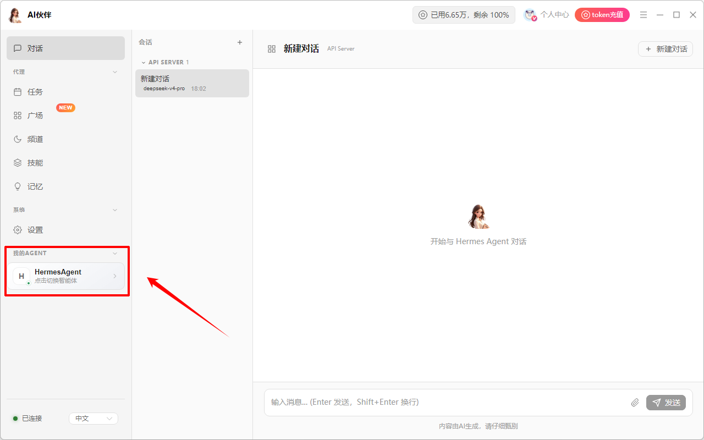
Task: Open the 技能 skills page
Action: point(65,163)
